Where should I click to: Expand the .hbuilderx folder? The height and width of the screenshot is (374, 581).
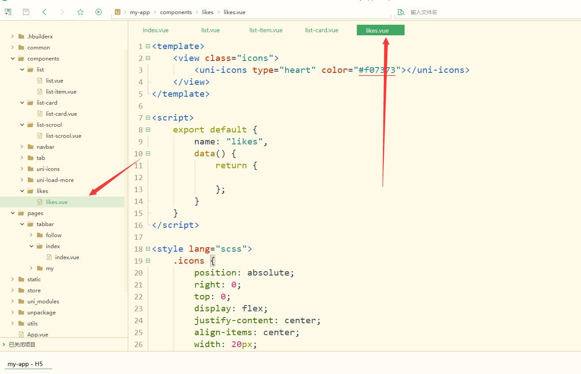pyautogui.click(x=13, y=36)
